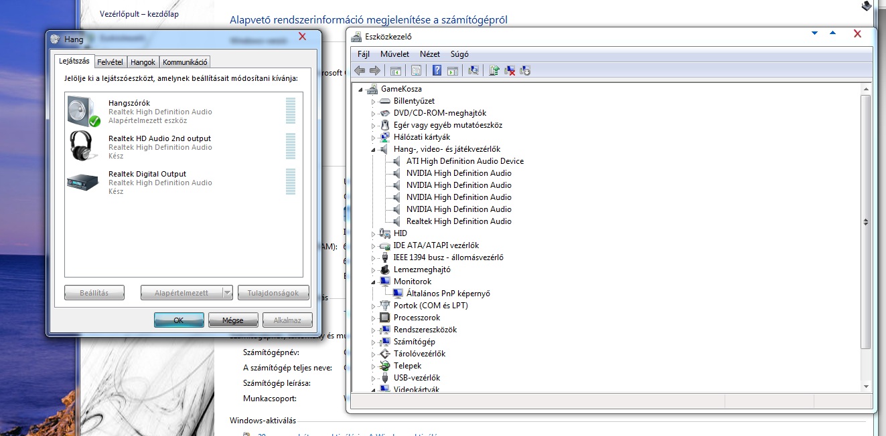Open the Properties sheet toolbar icon
Viewport: 886px width, 436px height.
(x=416, y=70)
